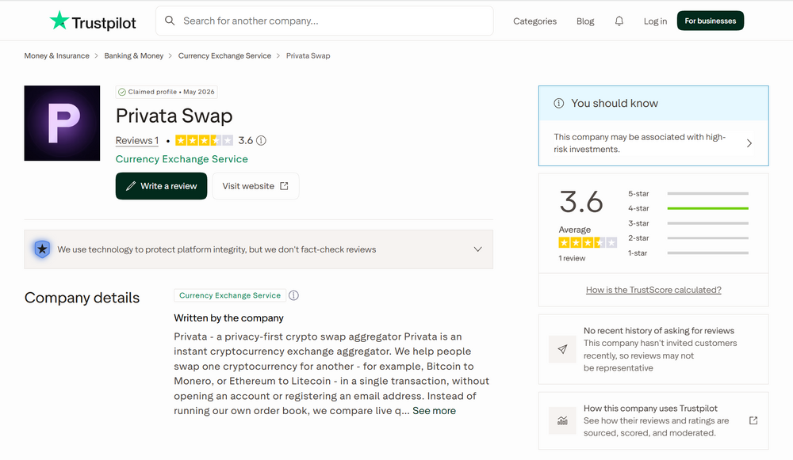793x460 pixels.
Task: Open high-risk investments notice arrow
Action: pos(749,143)
